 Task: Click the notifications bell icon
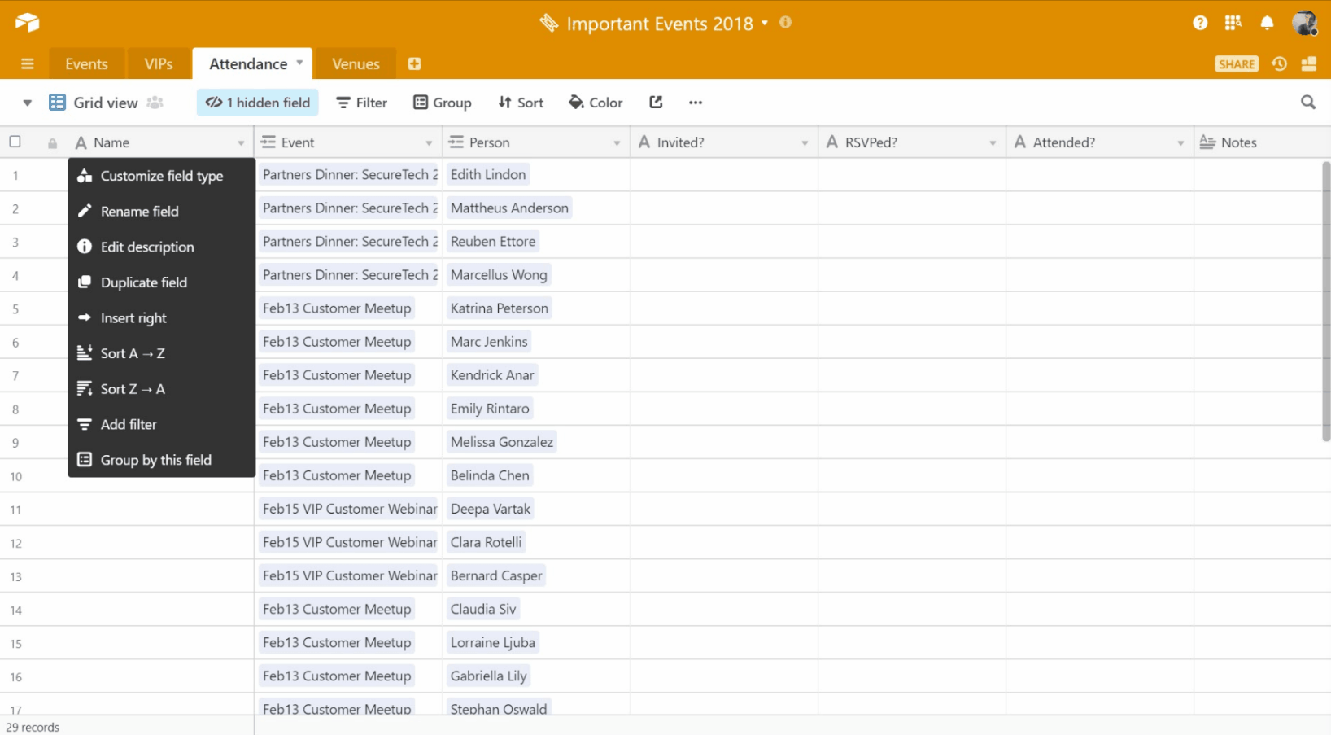(1267, 23)
